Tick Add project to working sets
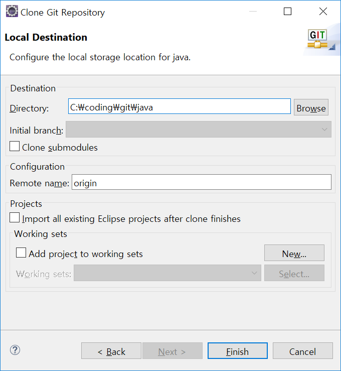This screenshot has height=371, width=341. tap(21, 253)
